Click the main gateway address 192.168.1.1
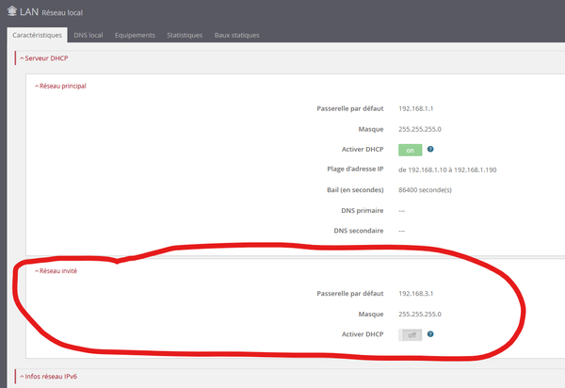 (417, 108)
